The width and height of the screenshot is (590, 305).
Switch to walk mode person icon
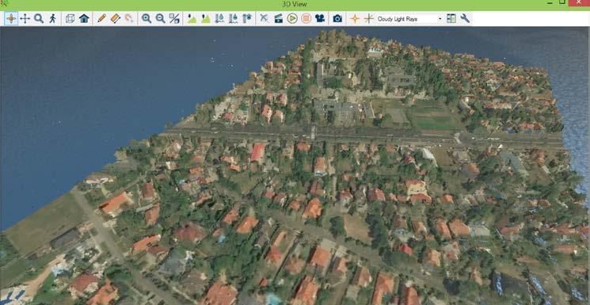point(52,18)
